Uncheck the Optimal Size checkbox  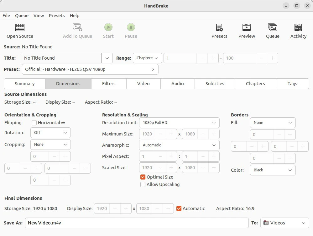pyautogui.click(x=143, y=177)
